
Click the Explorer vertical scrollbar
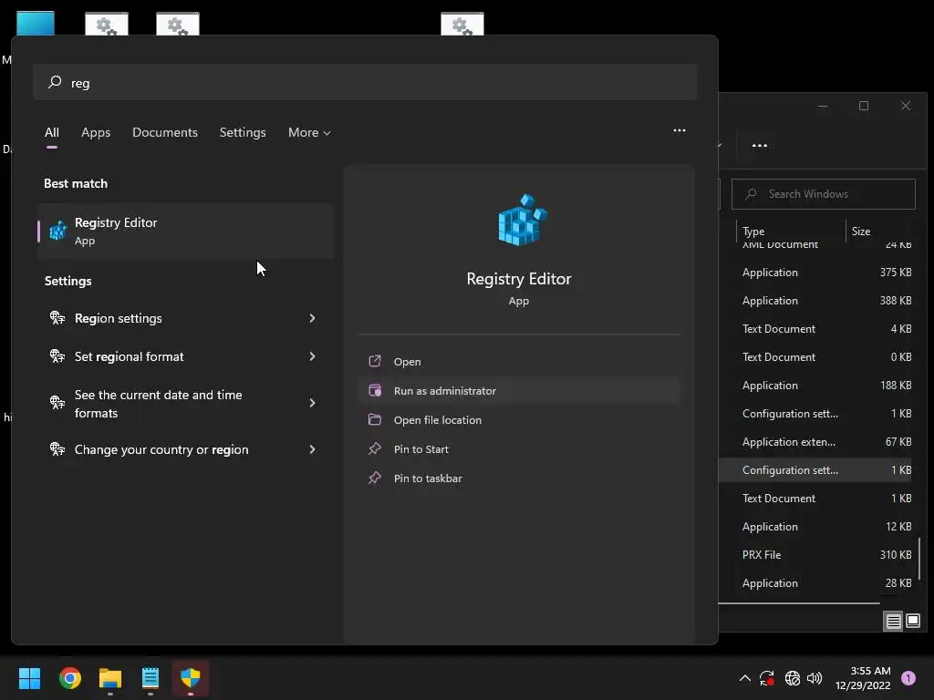[919, 558]
